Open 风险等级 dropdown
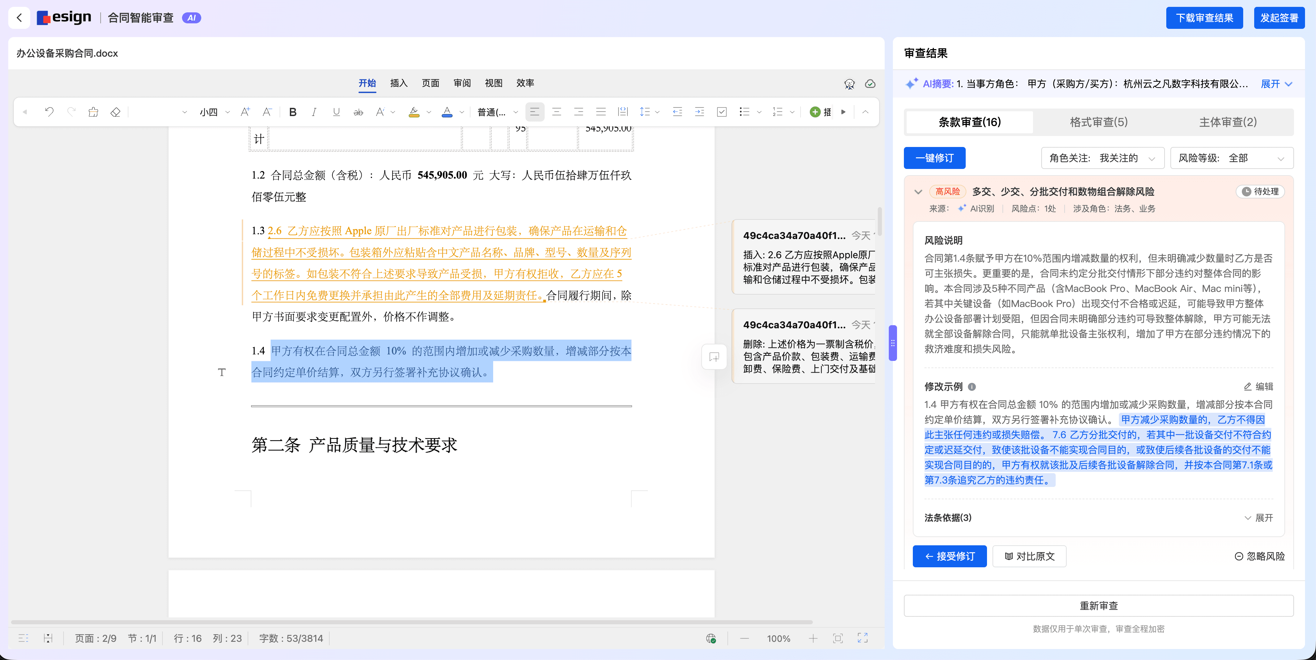The width and height of the screenshot is (1316, 660). coord(1232,158)
